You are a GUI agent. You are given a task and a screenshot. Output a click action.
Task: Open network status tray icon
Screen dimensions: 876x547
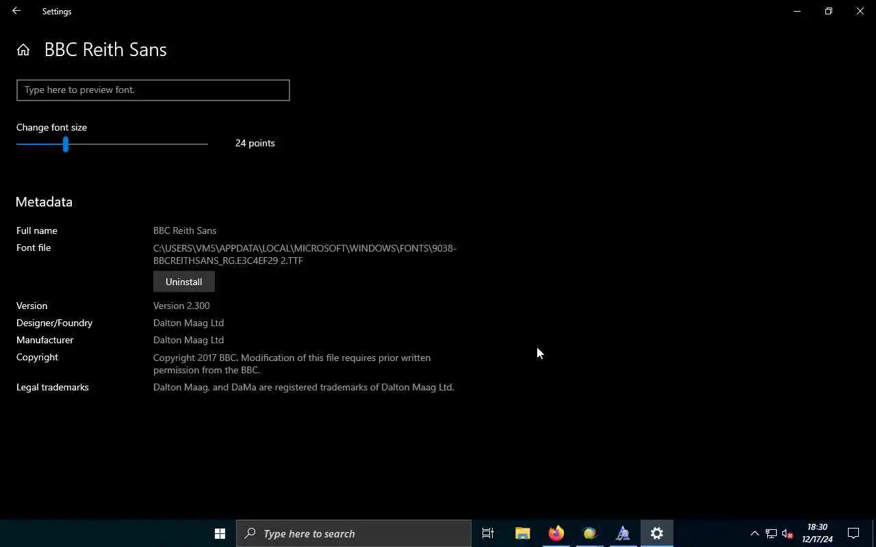point(771,533)
